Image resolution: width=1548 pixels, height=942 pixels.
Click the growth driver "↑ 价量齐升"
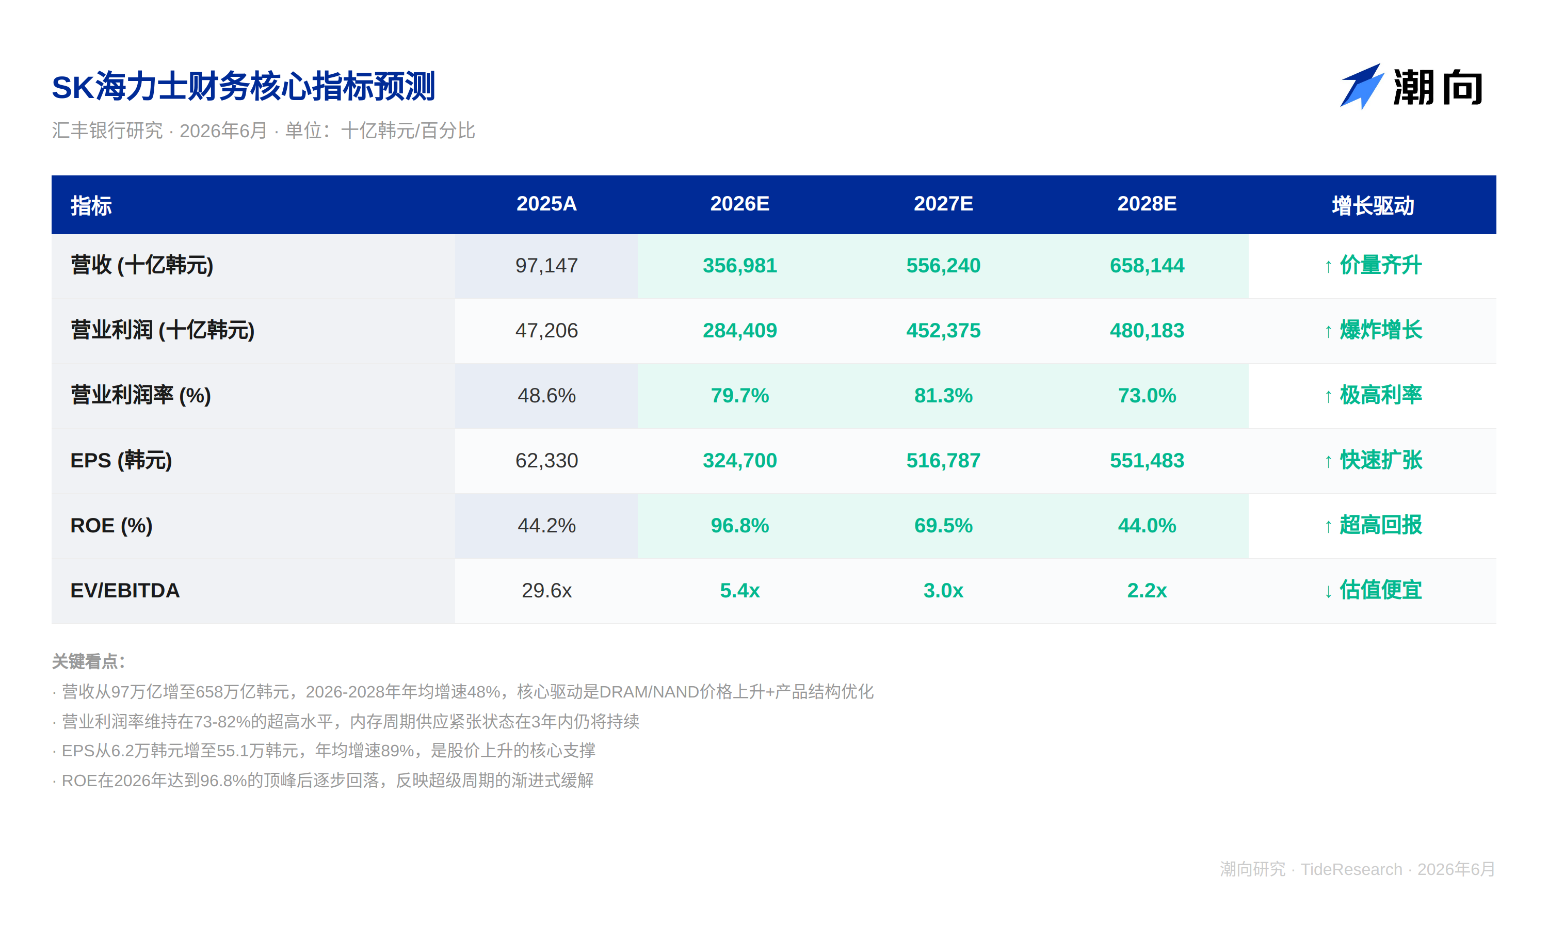[x=1373, y=266]
